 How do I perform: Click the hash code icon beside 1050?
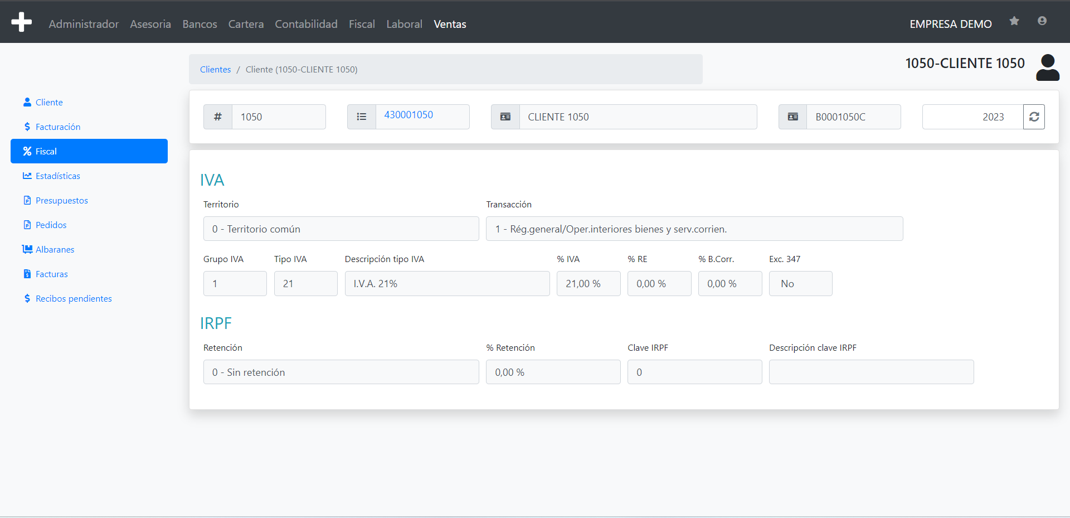tap(218, 117)
